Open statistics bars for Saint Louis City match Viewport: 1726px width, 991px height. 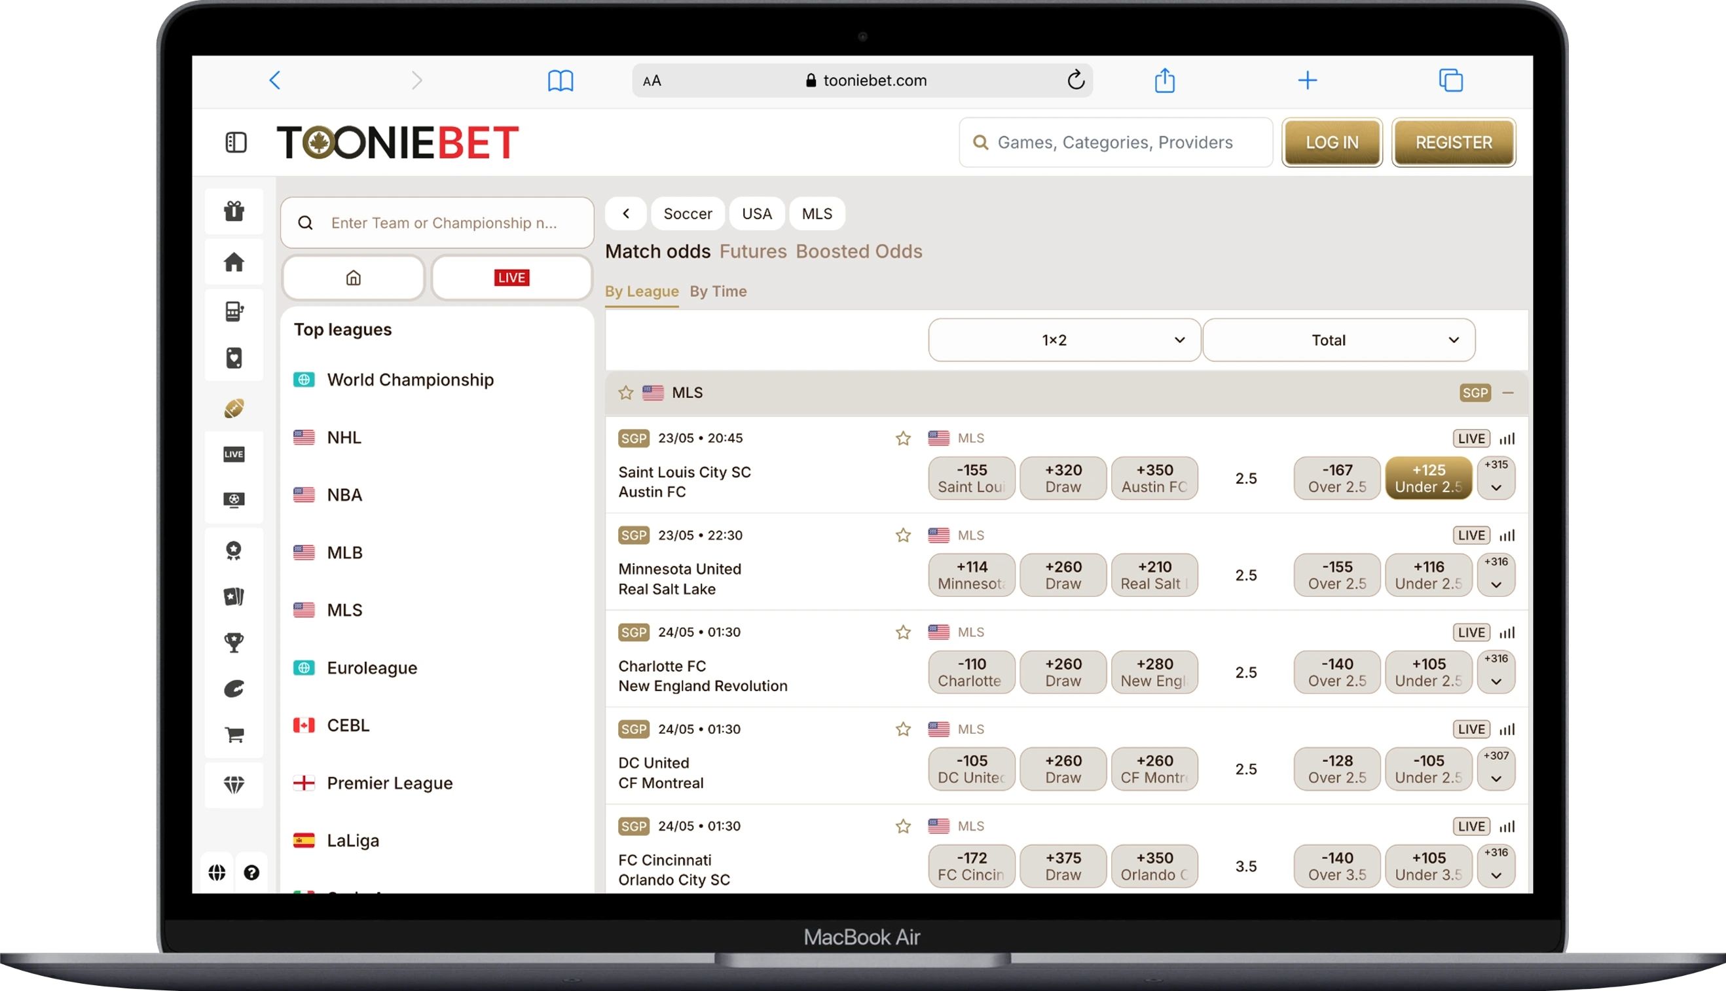pos(1507,439)
